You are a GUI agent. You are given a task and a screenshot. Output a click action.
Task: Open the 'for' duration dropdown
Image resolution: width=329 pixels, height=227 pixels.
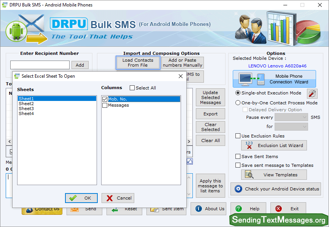[291, 126]
